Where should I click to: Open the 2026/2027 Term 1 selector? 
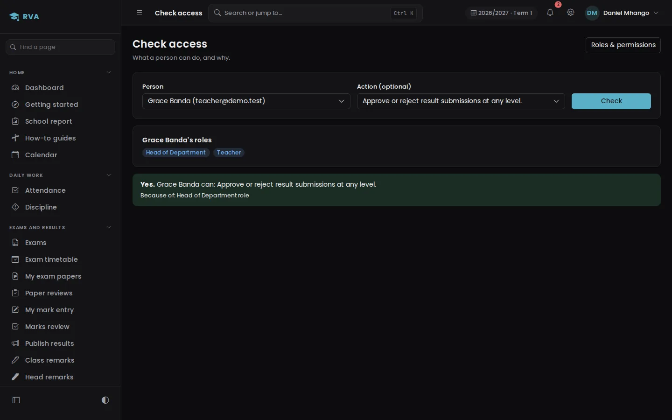click(x=501, y=13)
